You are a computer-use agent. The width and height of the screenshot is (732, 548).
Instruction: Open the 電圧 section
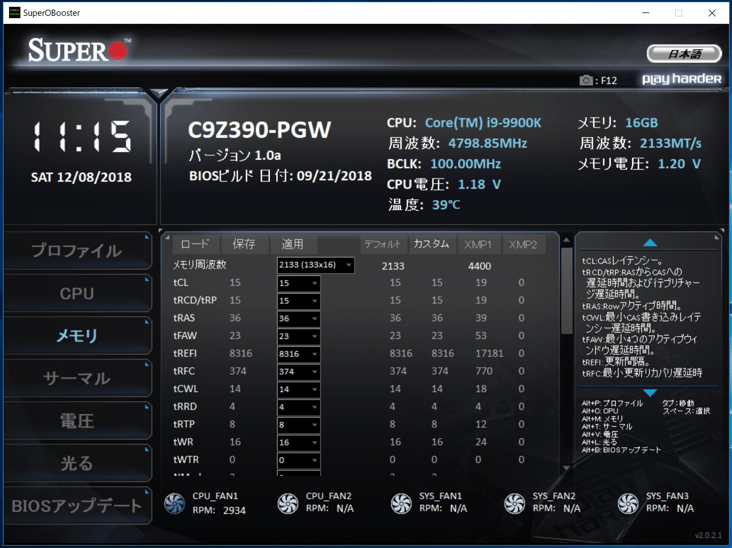(77, 420)
